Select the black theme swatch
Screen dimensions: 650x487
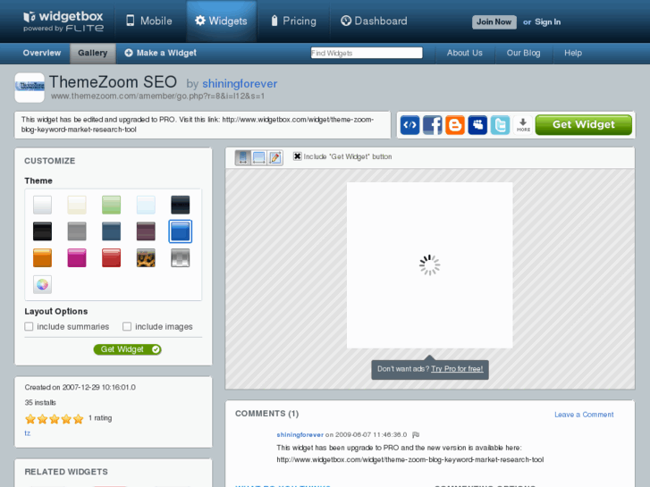[x=42, y=231]
